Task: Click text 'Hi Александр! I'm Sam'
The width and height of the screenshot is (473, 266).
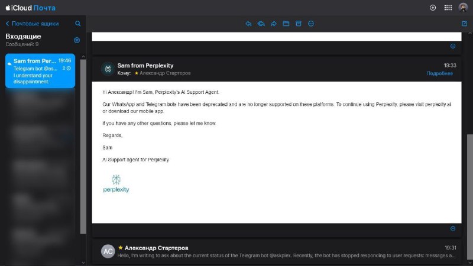Action: coord(128,92)
